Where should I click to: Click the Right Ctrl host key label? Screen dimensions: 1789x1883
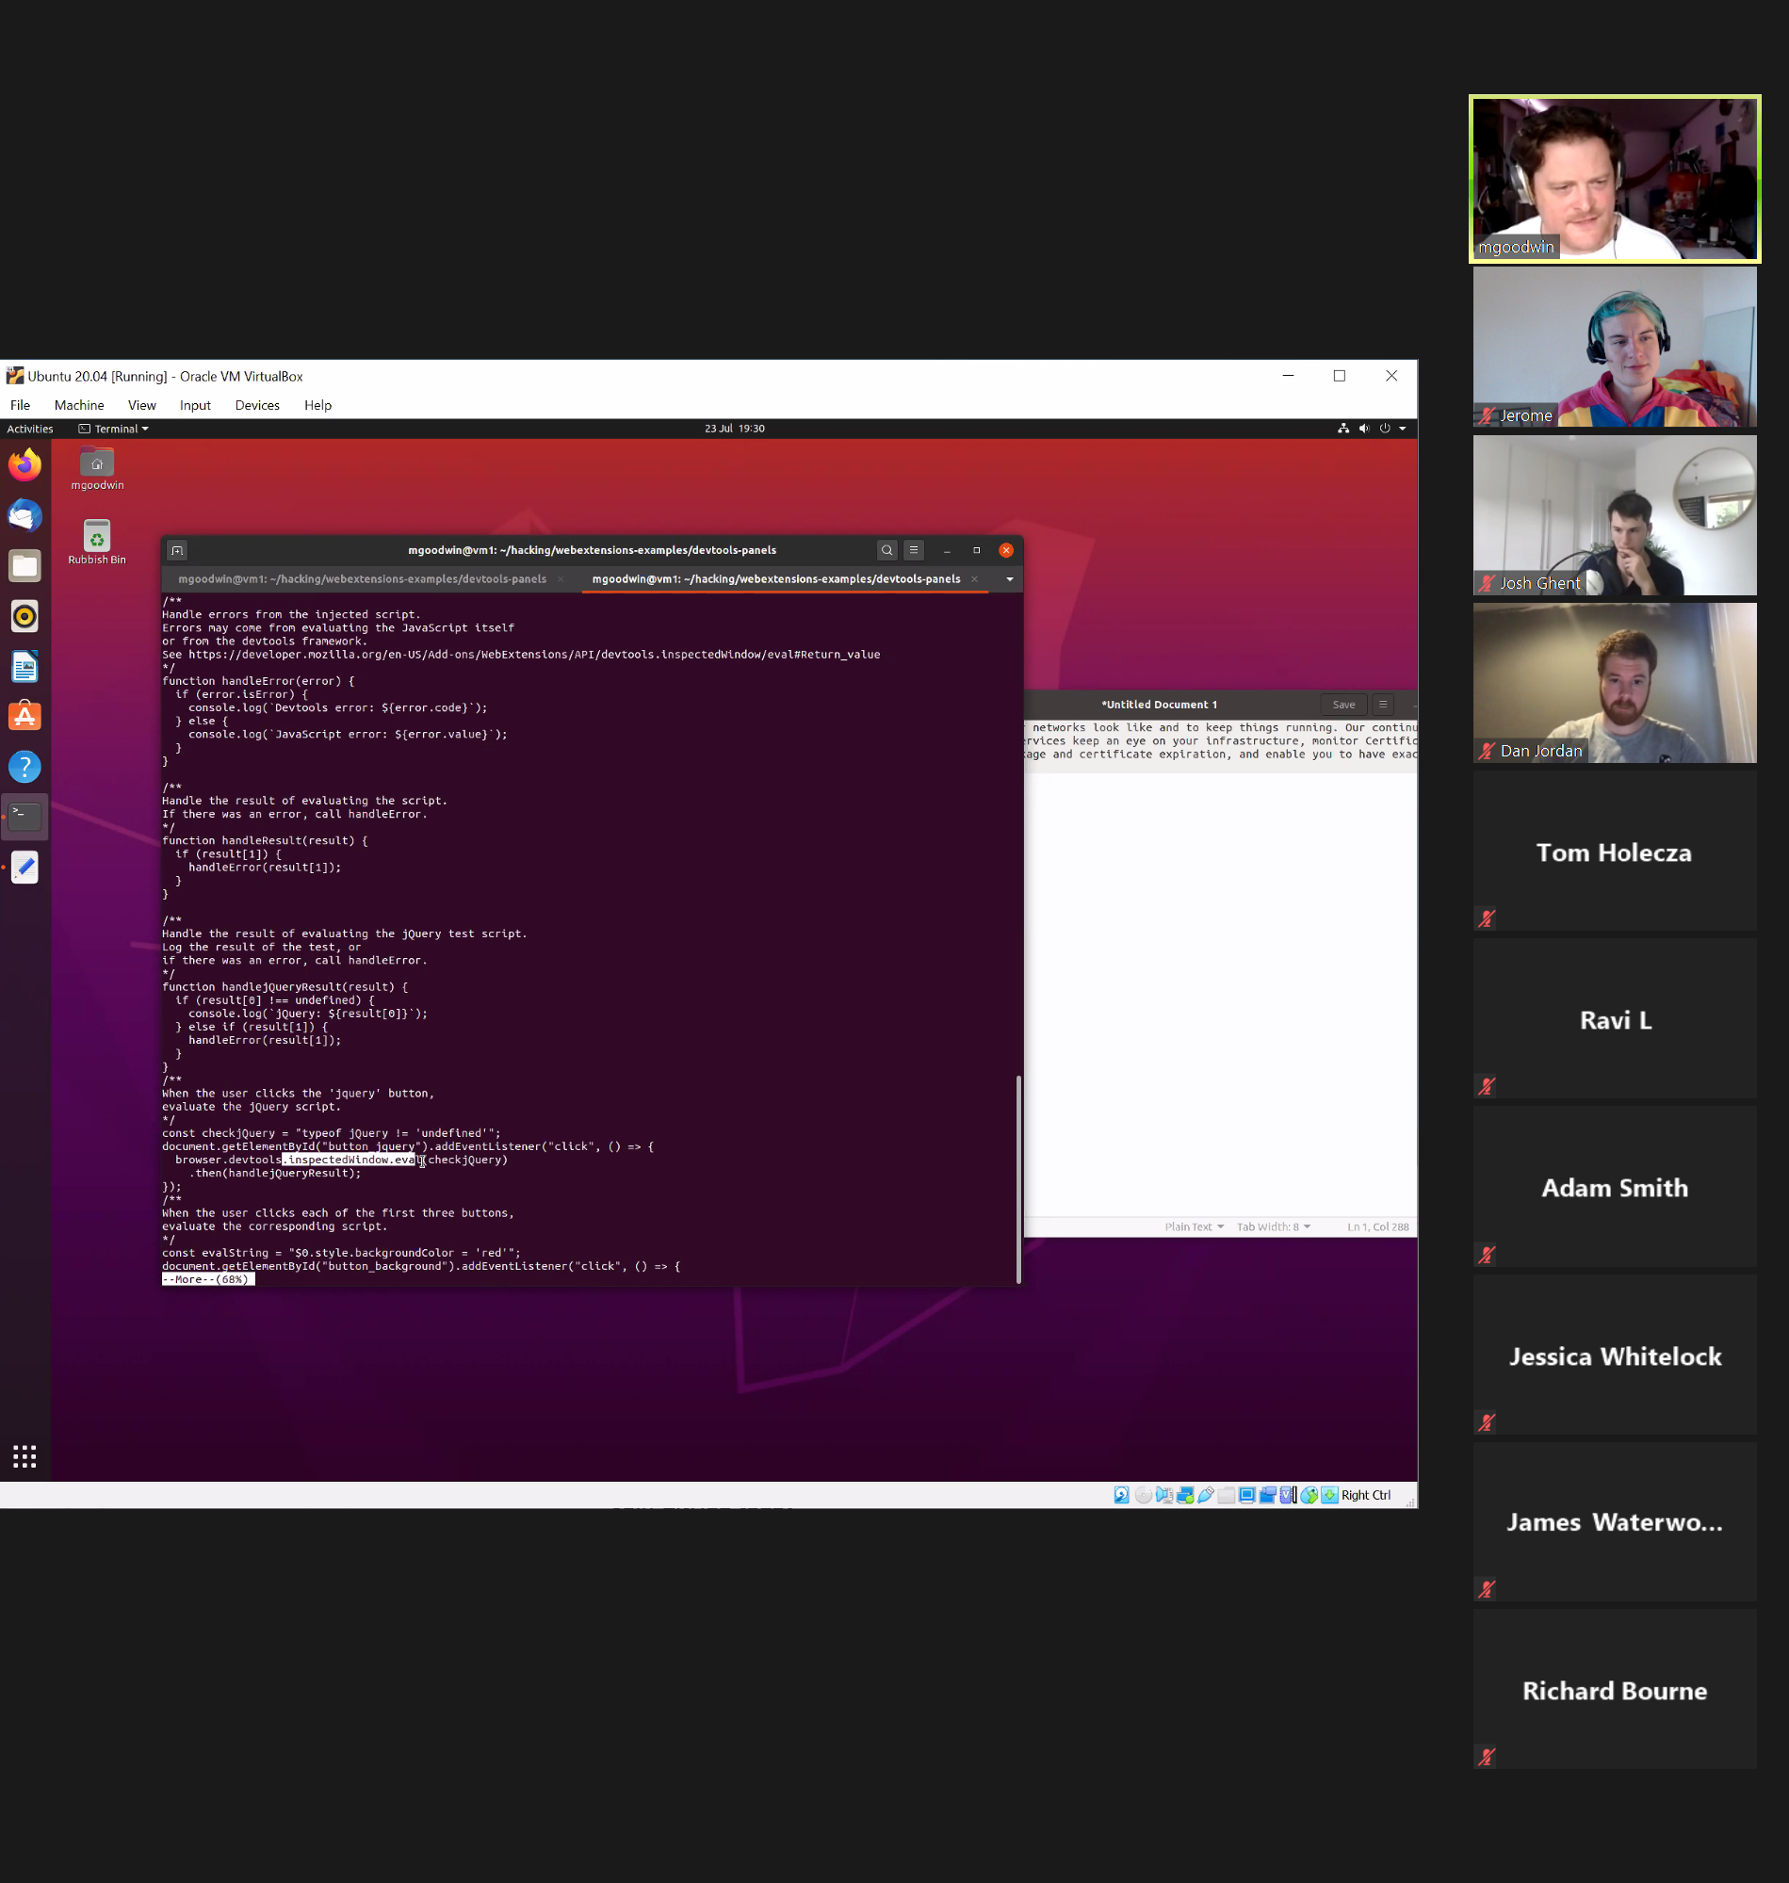point(1366,1495)
